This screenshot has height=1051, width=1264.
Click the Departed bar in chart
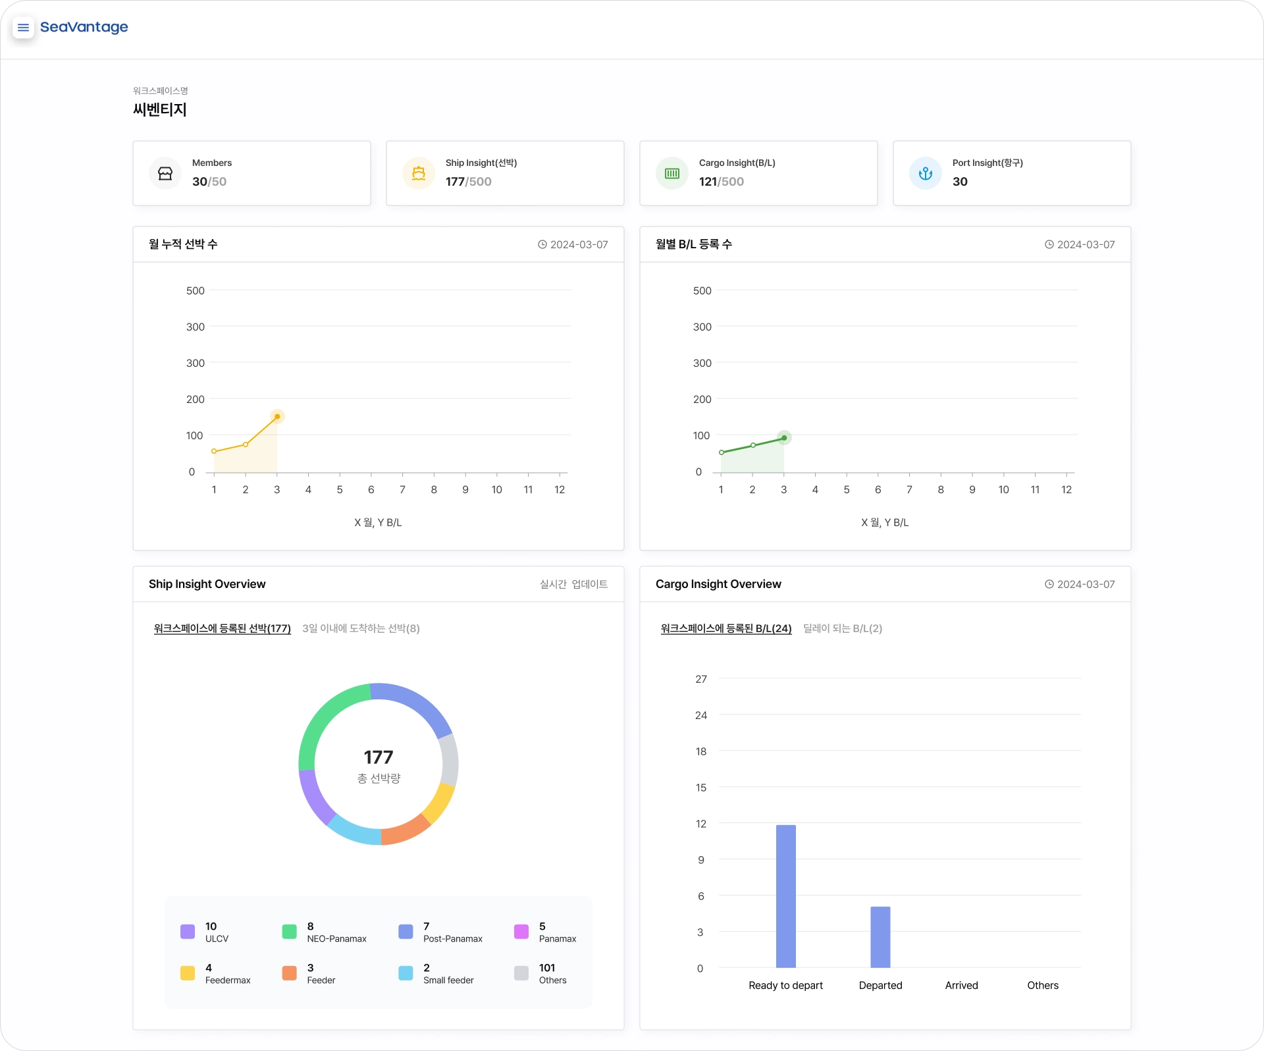(x=880, y=937)
